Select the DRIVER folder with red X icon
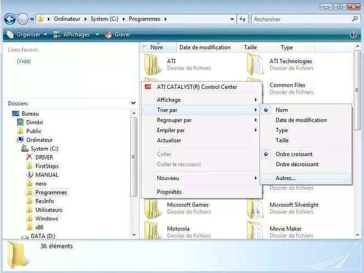The image size is (364, 273). pos(30,157)
